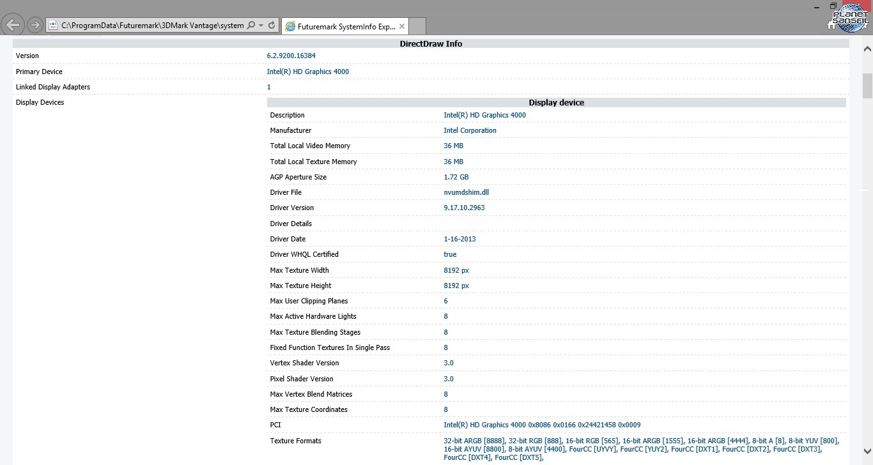Viewport: 873px width, 465px height.
Task: Open a new blank tab
Action: click(417, 26)
